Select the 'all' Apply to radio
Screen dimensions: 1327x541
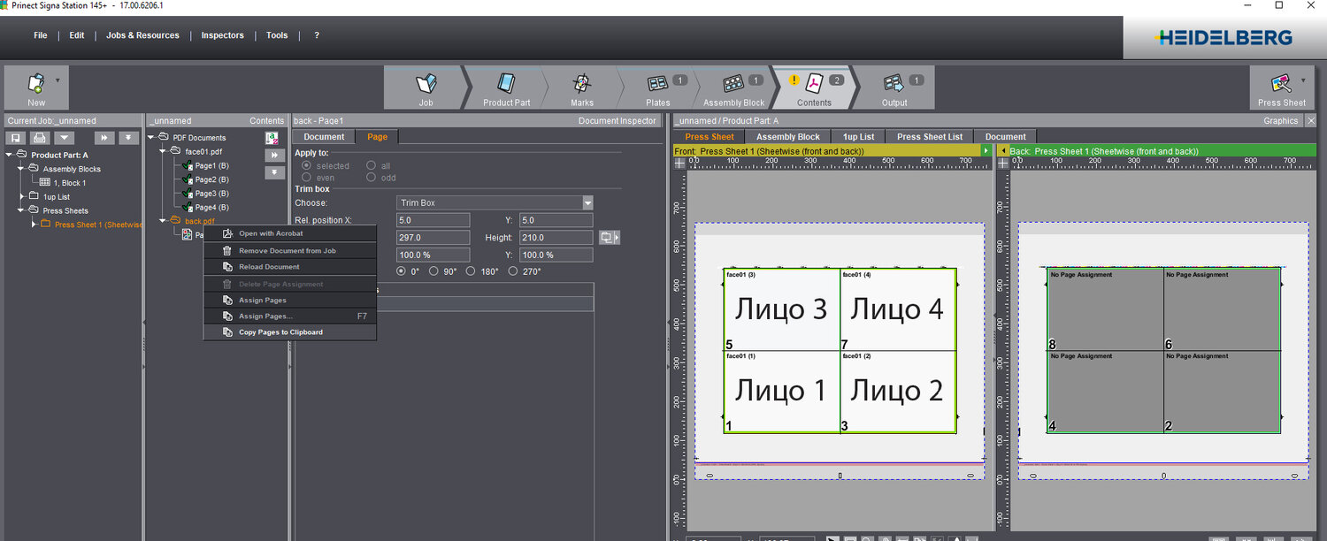tap(372, 165)
